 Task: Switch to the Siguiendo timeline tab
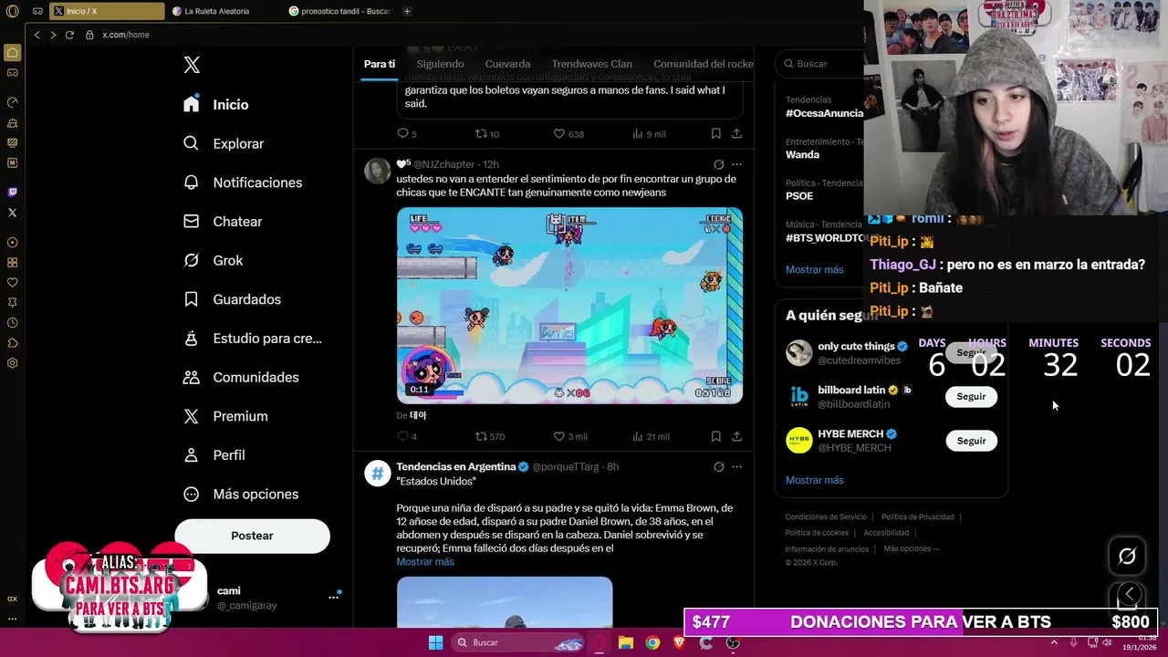pos(440,64)
